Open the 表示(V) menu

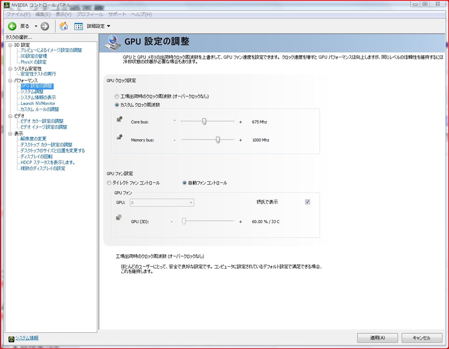coord(63,14)
